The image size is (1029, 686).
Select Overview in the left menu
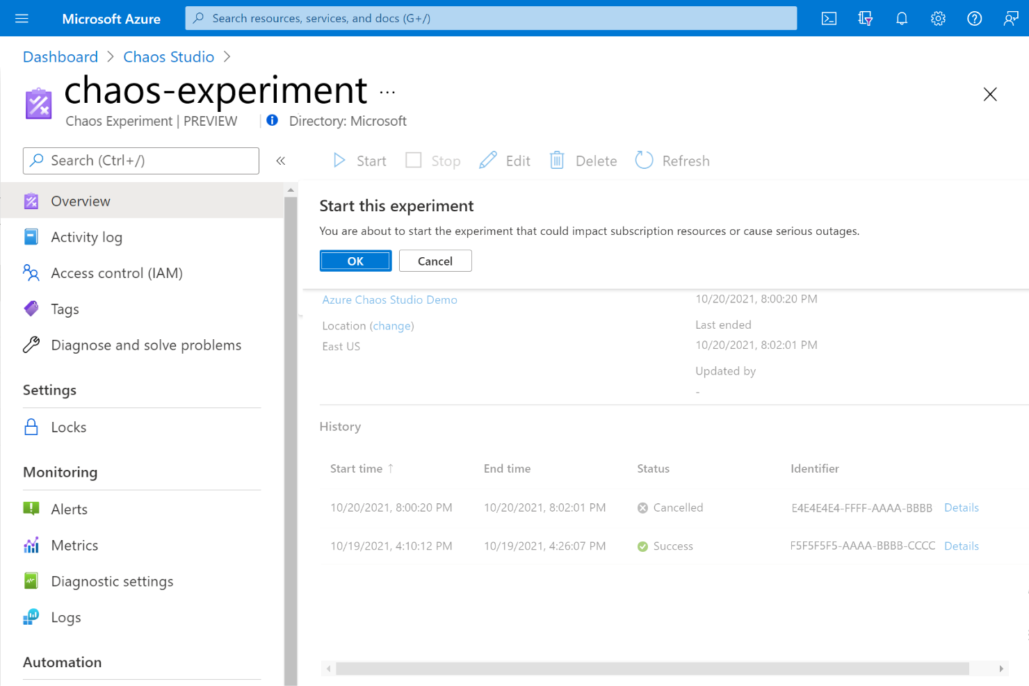142,201
